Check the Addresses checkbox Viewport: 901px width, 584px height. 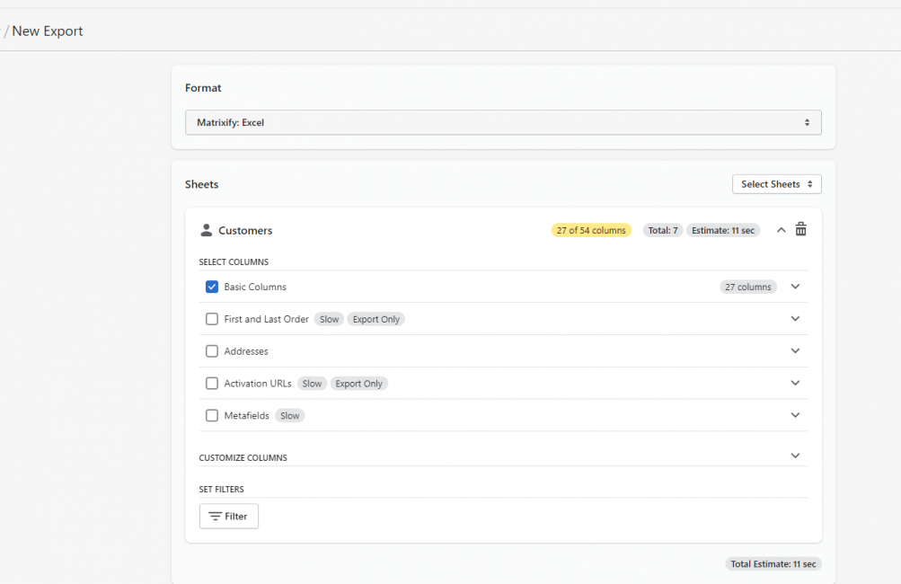tap(211, 350)
